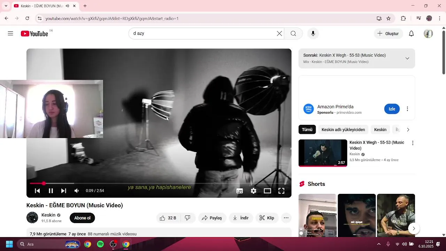Image resolution: width=446 pixels, height=251 pixels.
Task: Open the player settings gear
Action: 254,191
